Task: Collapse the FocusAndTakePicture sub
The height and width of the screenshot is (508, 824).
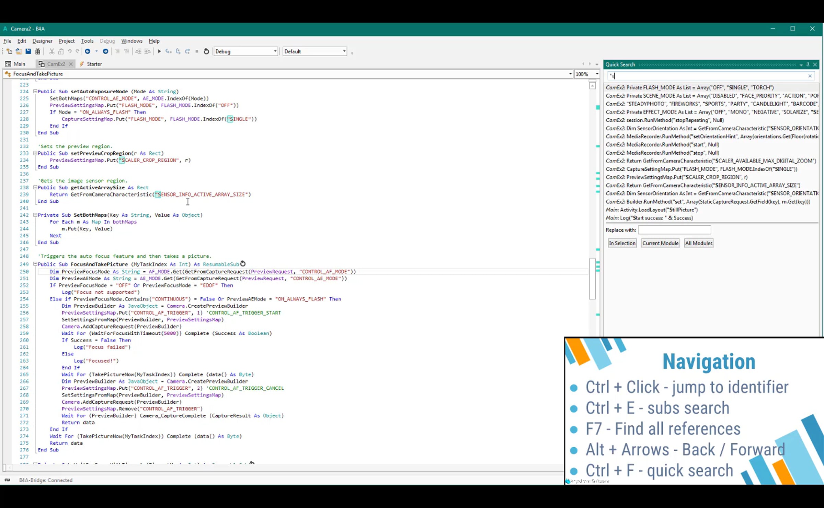Action: pyautogui.click(x=35, y=264)
